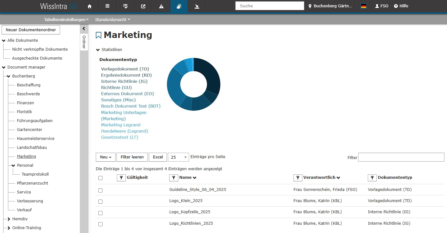Open the warning triangle icon
The image size is (447, 233).
pos(161,6)
